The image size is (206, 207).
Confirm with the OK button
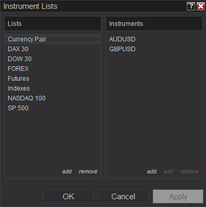pos(68,197)
